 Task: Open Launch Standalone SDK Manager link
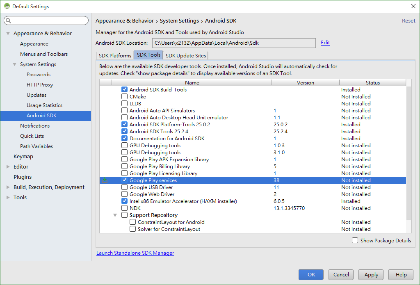[135, 253]
